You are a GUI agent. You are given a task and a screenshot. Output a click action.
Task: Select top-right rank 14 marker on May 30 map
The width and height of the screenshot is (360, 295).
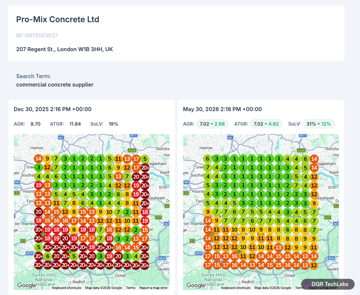pos(314,159)
